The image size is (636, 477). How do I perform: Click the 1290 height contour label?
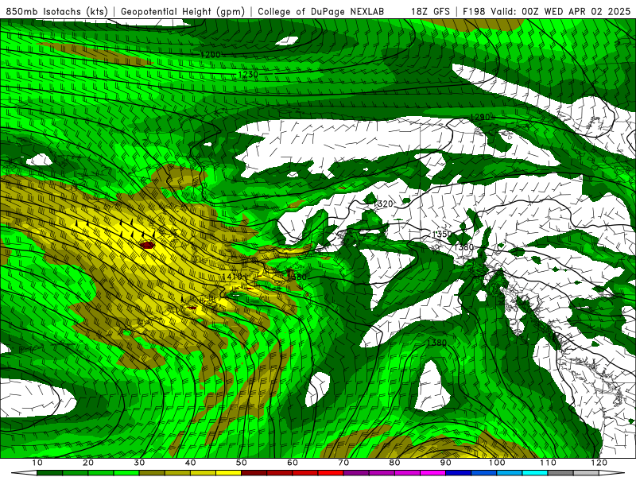point(480,117)
